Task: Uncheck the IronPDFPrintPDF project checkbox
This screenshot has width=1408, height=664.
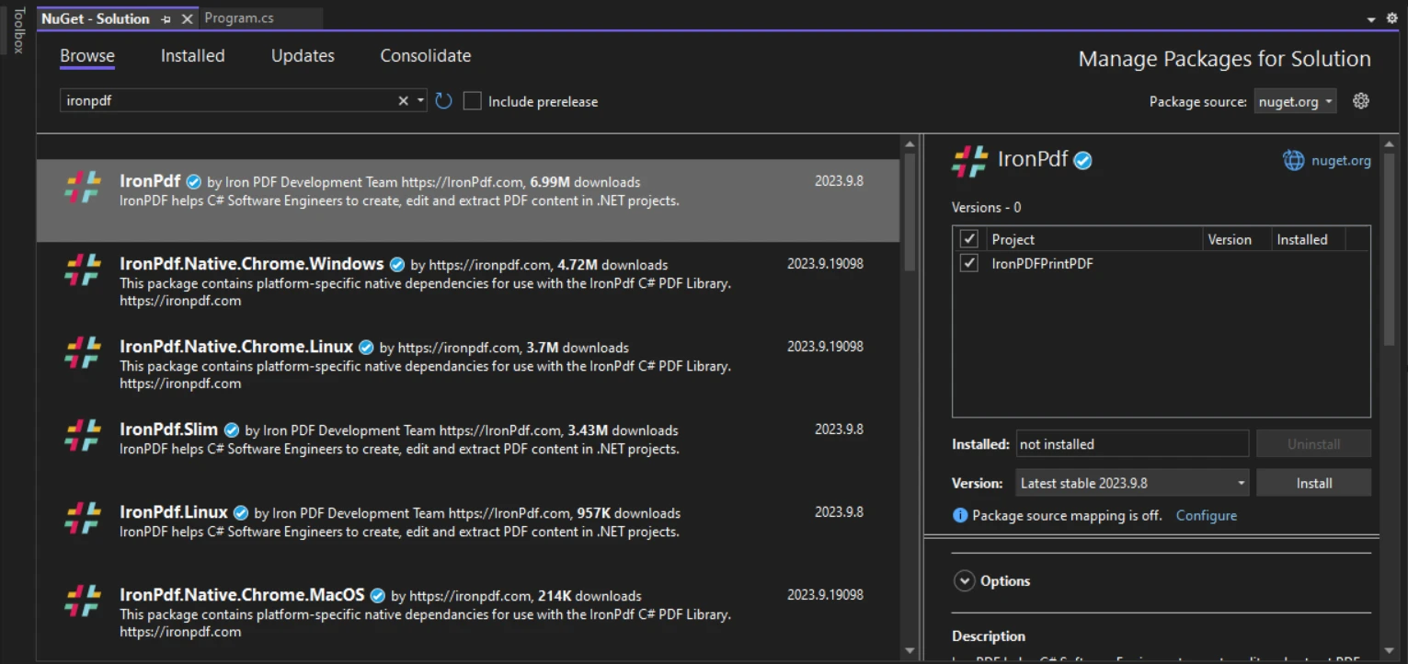Action: click(x=968, y=264)
